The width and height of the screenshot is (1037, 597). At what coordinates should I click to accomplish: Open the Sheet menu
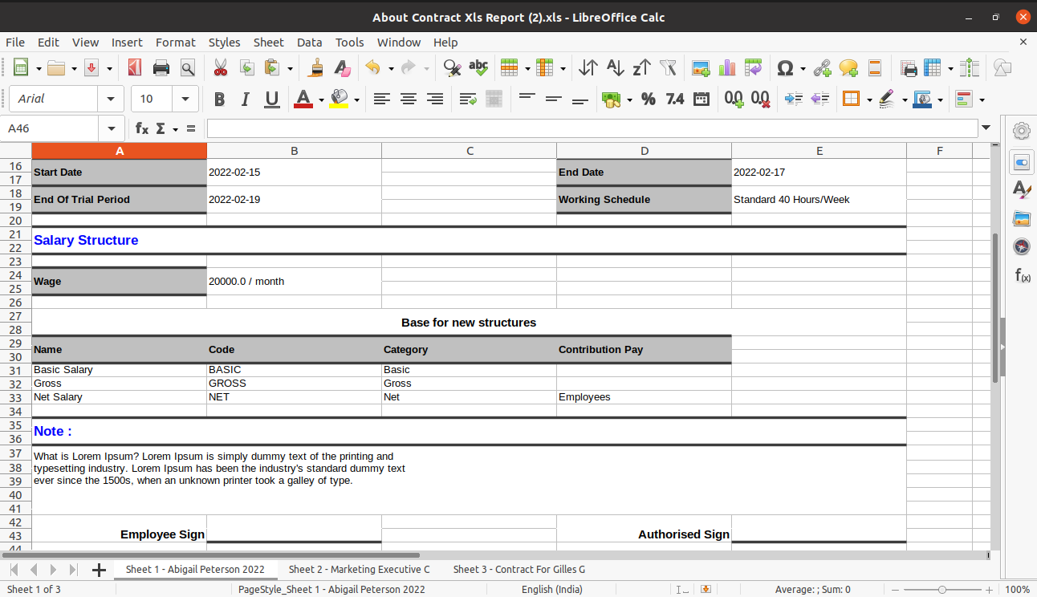[x=268, y=43]
